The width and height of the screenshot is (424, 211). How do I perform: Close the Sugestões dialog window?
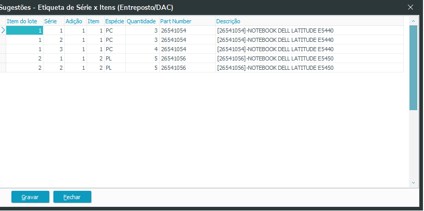coord(411,7)
